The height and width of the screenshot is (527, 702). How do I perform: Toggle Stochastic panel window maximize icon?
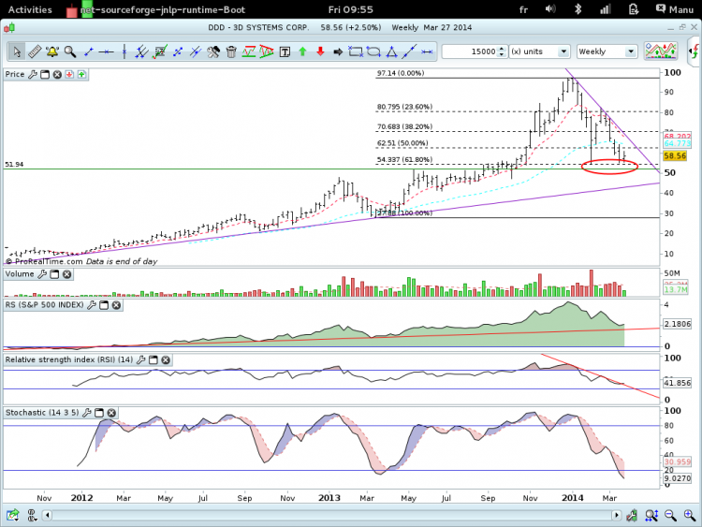[x=99, y=413]
